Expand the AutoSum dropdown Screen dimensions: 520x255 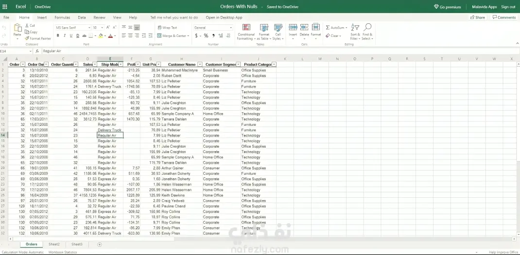[x=346, y=28]
